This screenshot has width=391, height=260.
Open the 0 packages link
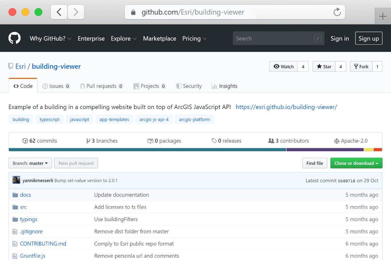[x=164, y=141]
